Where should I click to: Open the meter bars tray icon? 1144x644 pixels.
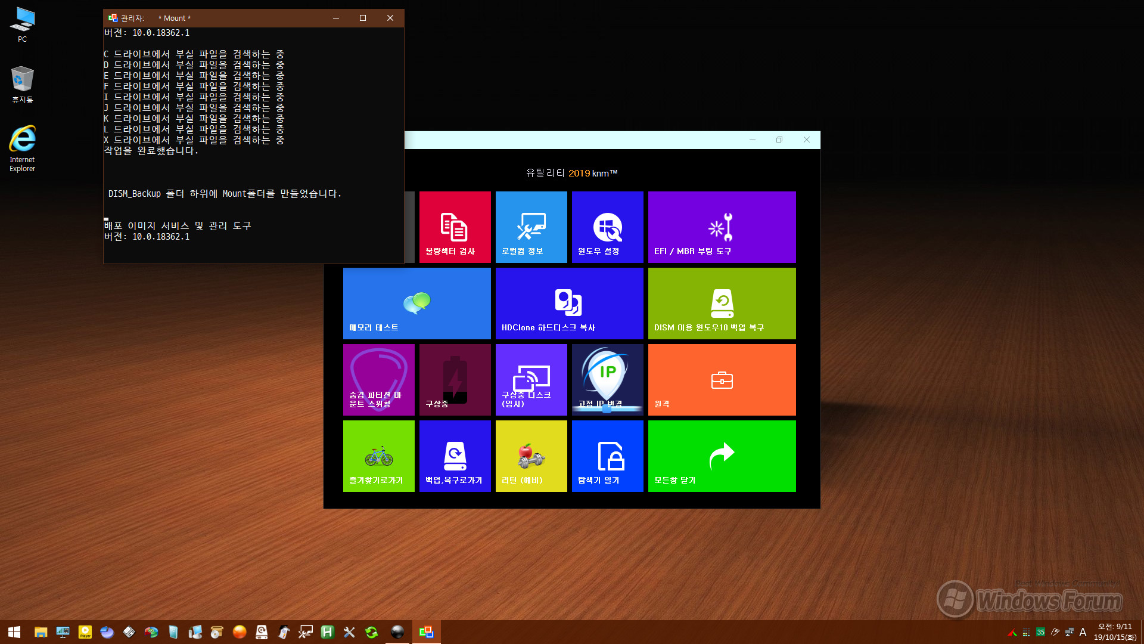pos(1026,632)
